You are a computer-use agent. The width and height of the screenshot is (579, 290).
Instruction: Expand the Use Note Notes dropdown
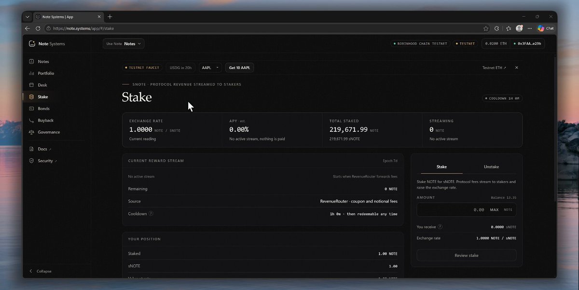click(124, 44)
